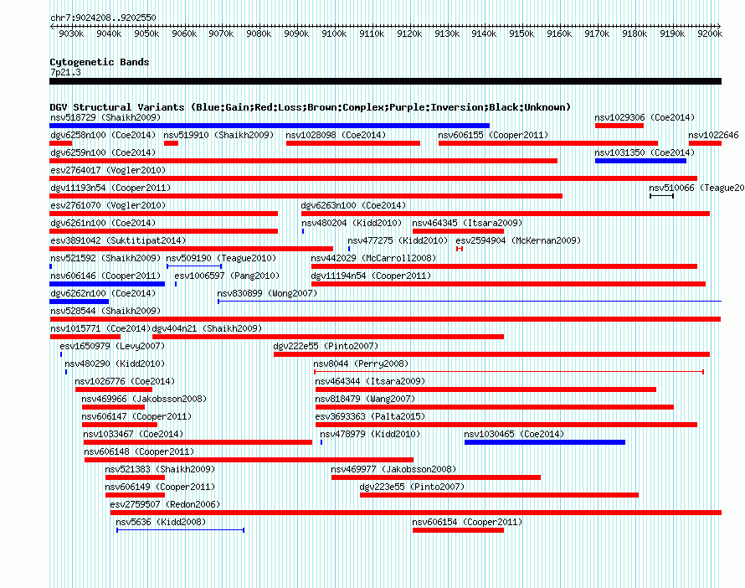This screenshot has height=588, width=745.
Task: Click the blue nsv606146 gain bar
Action: [107, 284]
